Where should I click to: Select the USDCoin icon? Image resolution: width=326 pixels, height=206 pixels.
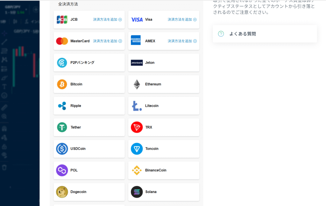(x=62, y=149)
